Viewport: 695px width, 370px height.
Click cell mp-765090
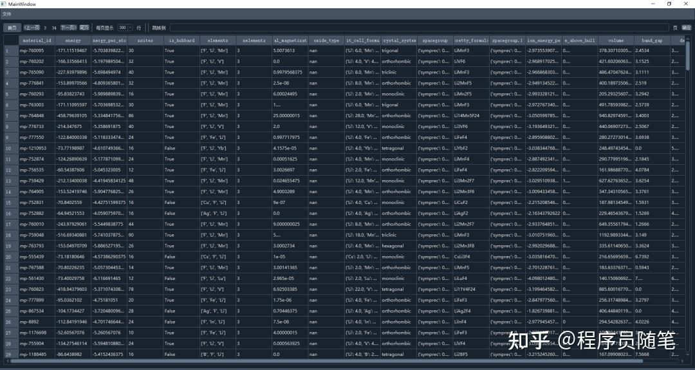(x=37, y=72)
